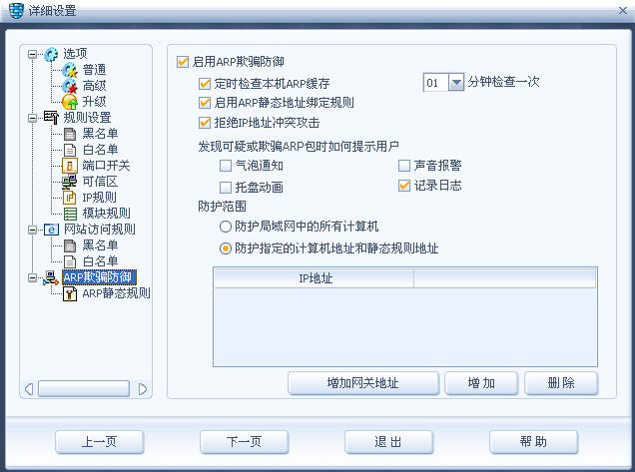635x472 pixels.
Task: Open the 可信区 trusted zone icon
Action: pos(70,182)
